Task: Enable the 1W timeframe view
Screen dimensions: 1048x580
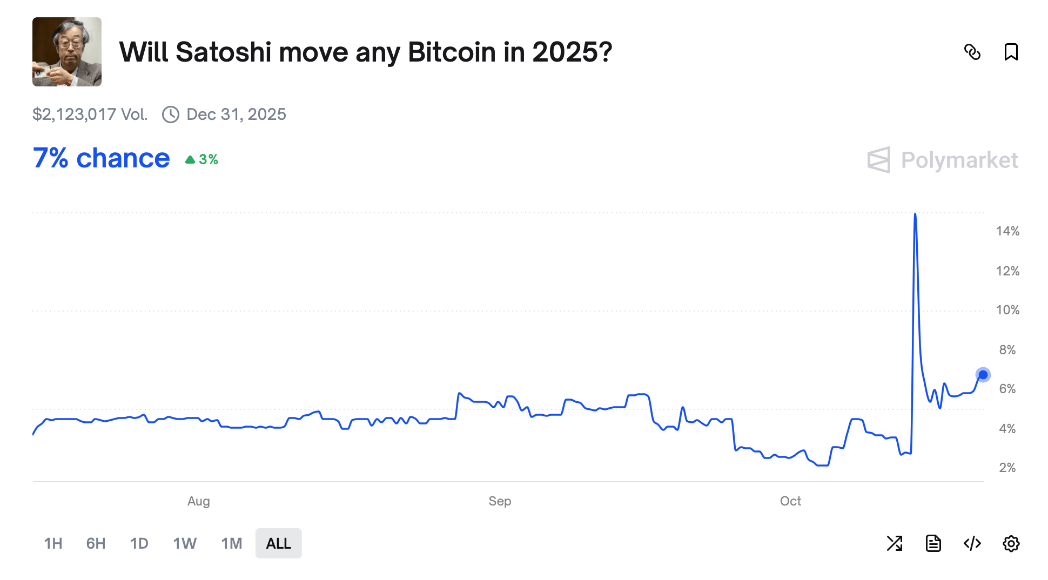Action: click(184, 543)
